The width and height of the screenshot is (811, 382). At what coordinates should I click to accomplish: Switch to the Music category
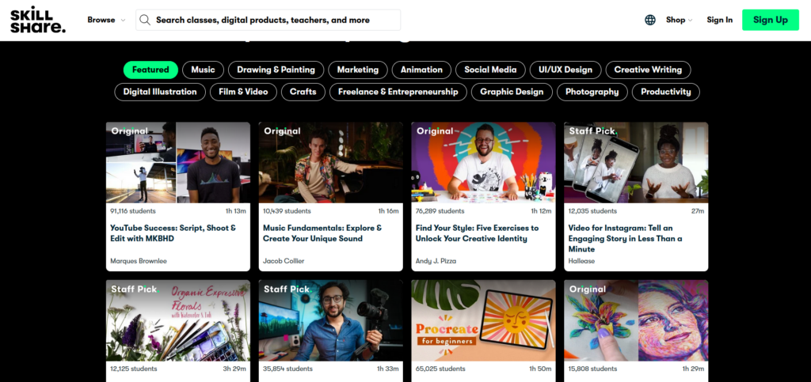click(203, 70)
